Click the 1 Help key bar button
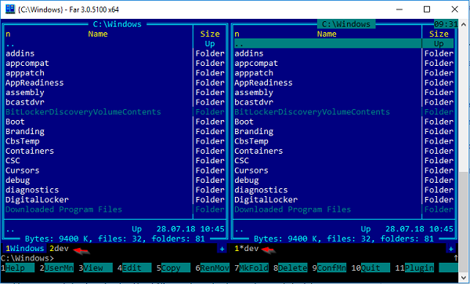The image size is (470, 284). click(x=18, y=268)
